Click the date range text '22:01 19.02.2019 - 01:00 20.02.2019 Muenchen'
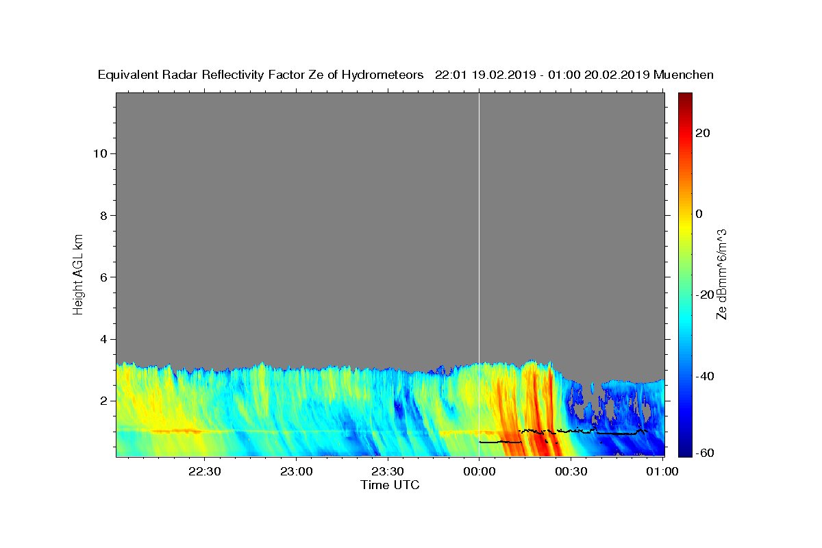The height and width of the screenshot is (548, 822). coord(575,75)
